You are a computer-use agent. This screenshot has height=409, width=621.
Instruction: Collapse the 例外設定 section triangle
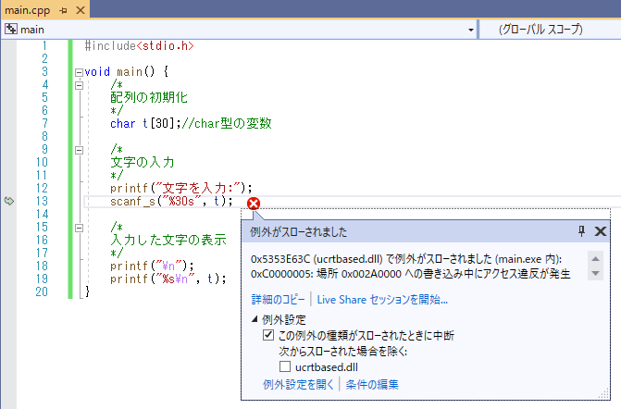pos(255,319)
